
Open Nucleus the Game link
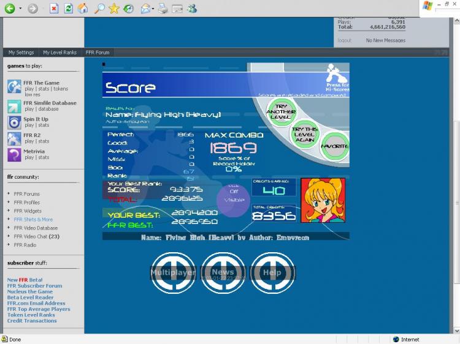(30, 291)
